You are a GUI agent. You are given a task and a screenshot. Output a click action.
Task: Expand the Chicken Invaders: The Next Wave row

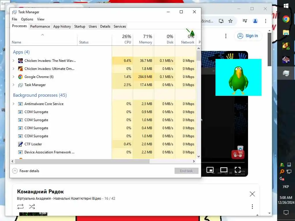(x=14, y=61)
